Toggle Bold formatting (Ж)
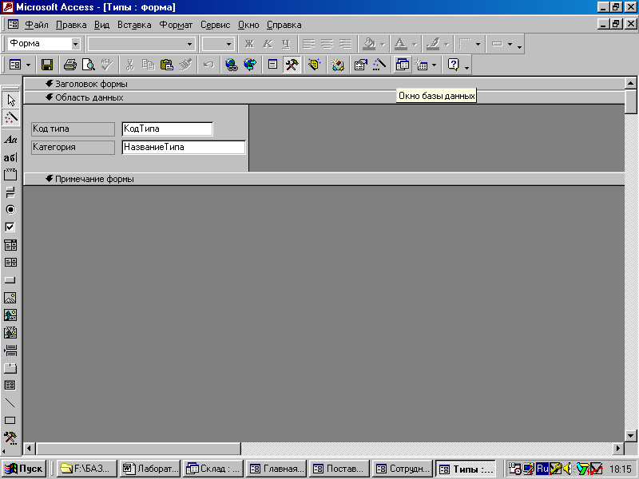 pyautogui.click(x=249, y=44)
